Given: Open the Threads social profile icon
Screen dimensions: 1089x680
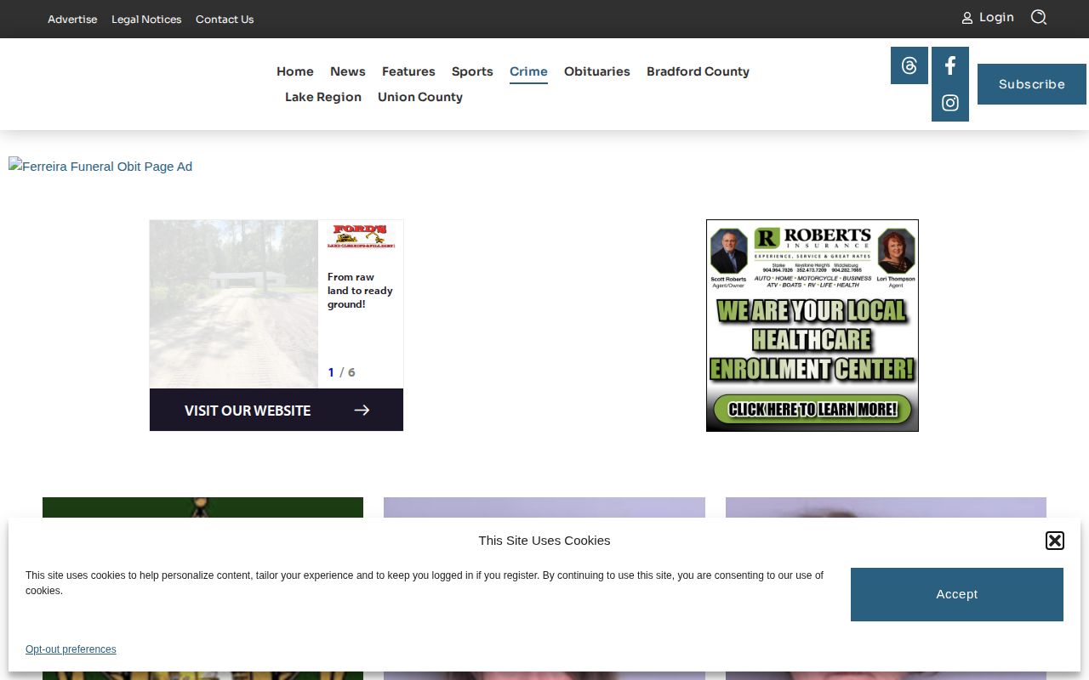Looking at the screenshot, I should click(x=909, y=65).
